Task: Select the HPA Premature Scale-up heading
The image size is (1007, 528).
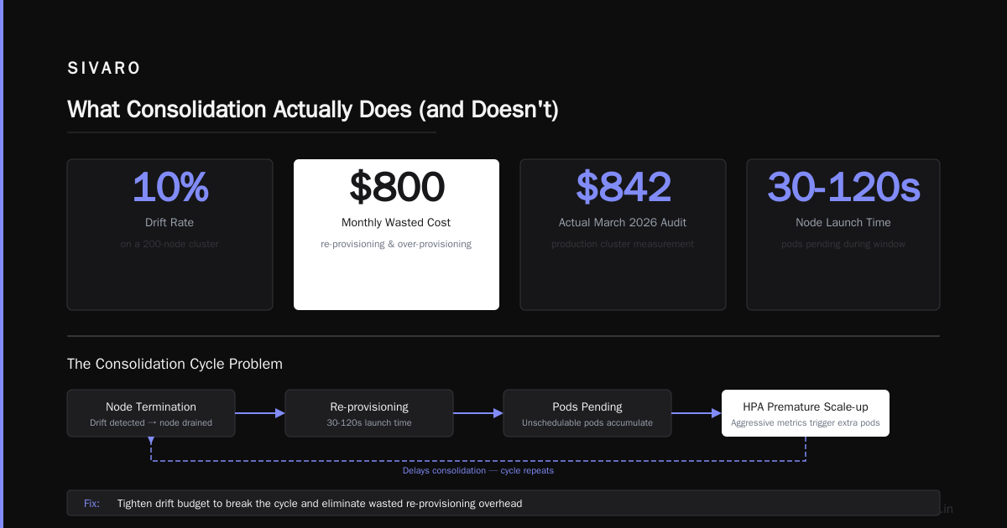Action: pyautogui.click(x=806, y=406)
